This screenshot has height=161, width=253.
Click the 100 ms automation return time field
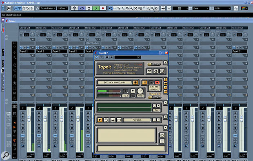(62, 8)
